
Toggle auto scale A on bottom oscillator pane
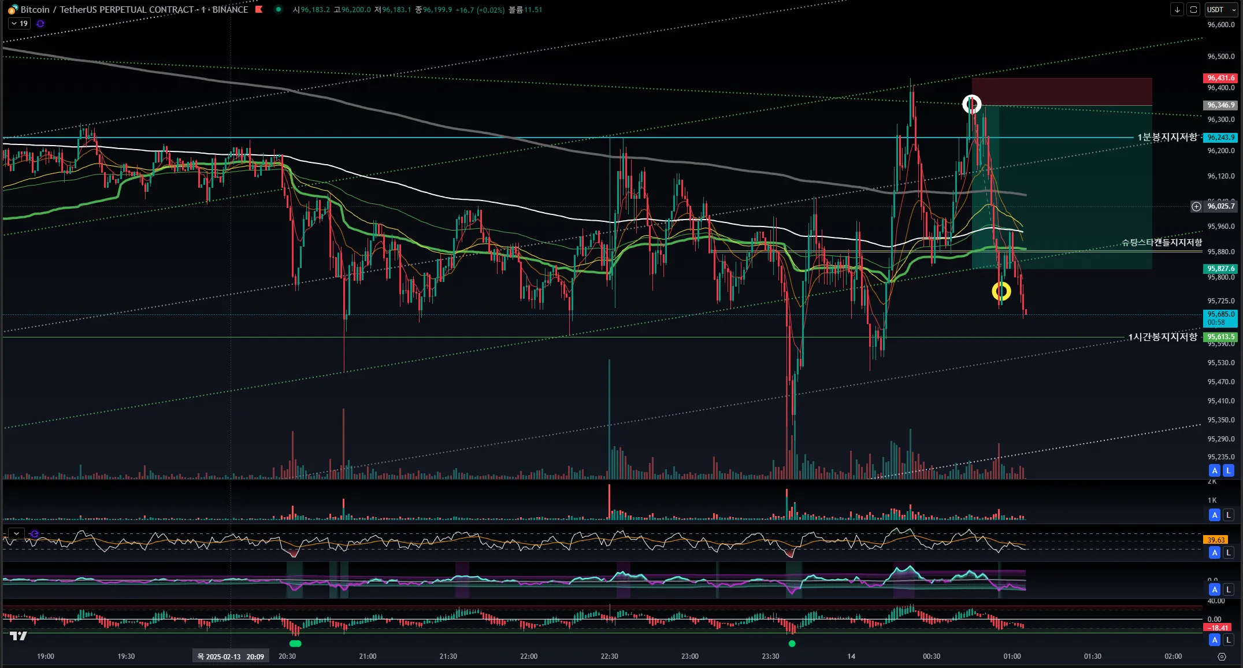pos(1215,640)
